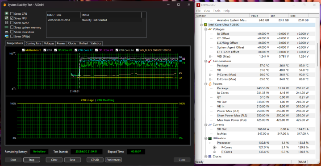Click the Temperatures thermometer icon
This screenshot has height=166, width=321.
pyautogui.click(x=210, y=61)
